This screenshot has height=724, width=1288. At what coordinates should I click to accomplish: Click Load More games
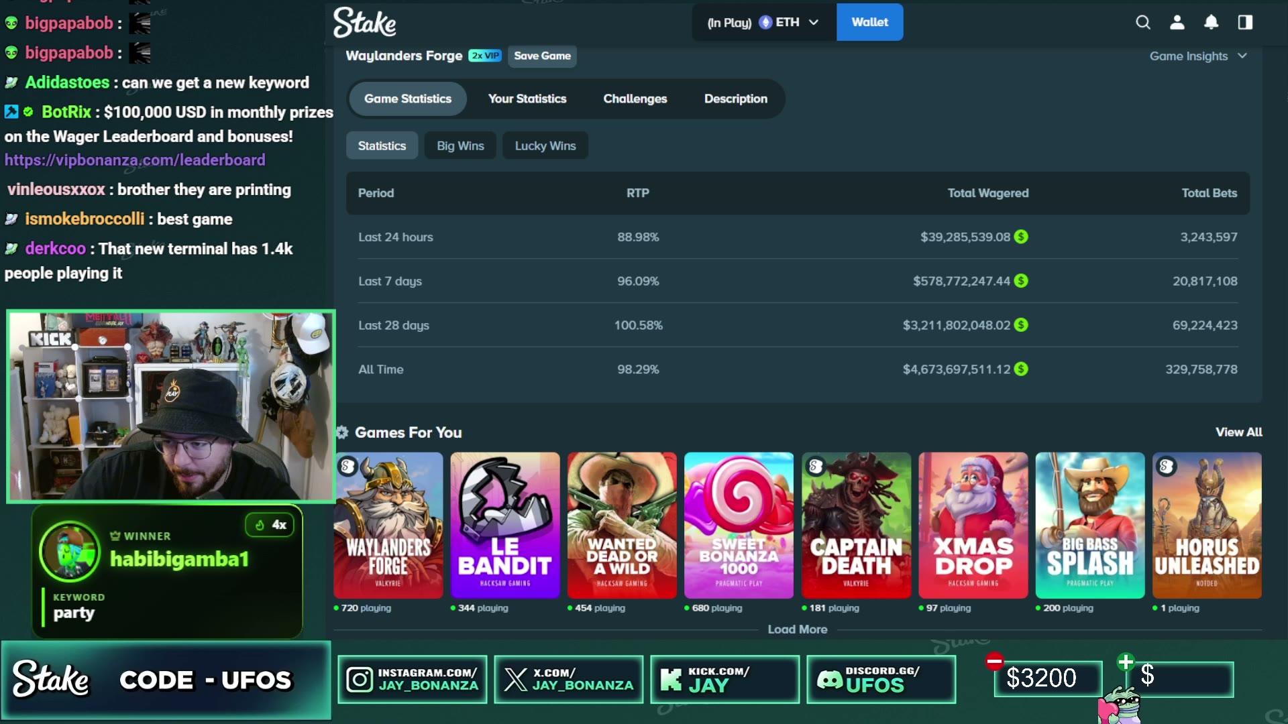(798, 629)
